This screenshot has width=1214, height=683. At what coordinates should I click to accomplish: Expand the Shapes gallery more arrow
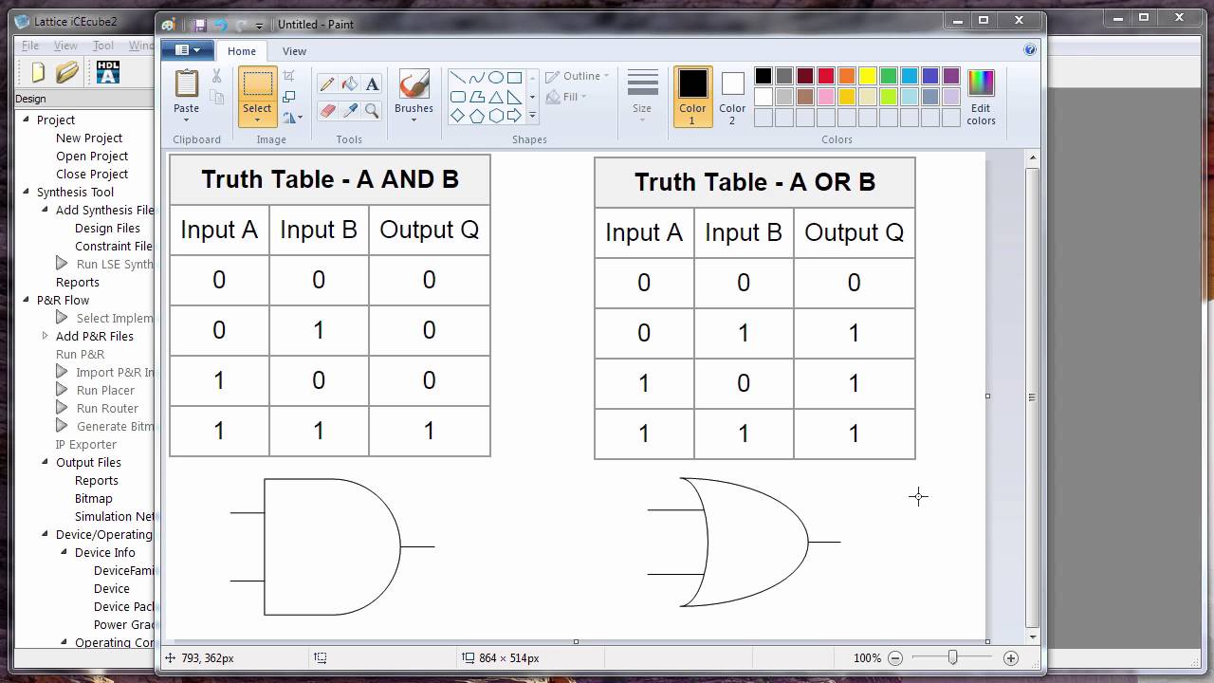532,116
